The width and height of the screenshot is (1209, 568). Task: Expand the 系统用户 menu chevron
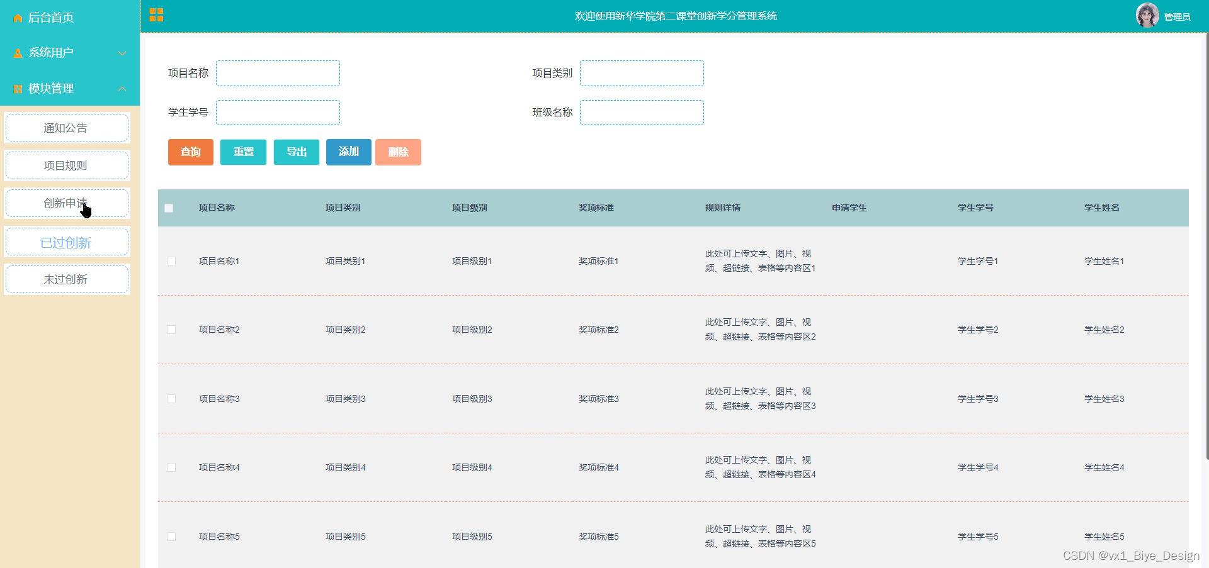tap(122, 53)
